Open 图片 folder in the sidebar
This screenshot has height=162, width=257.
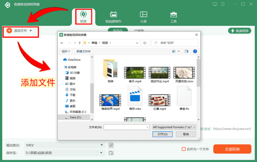(71, 84)
